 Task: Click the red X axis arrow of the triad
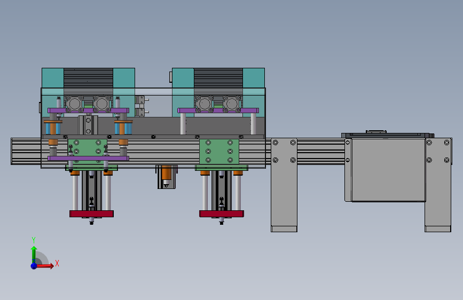45,266
